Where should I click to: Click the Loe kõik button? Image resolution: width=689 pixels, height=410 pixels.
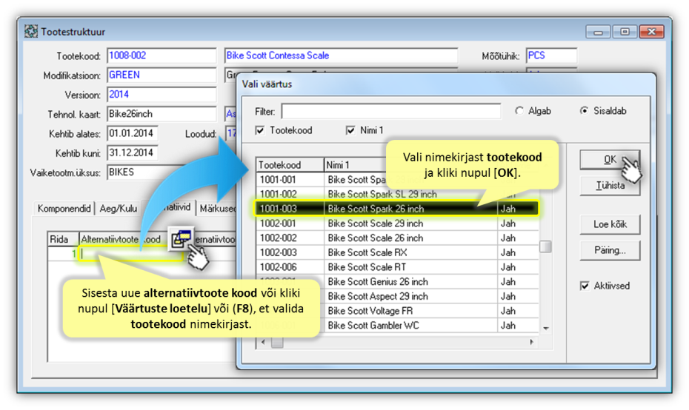tap(610, 224)
